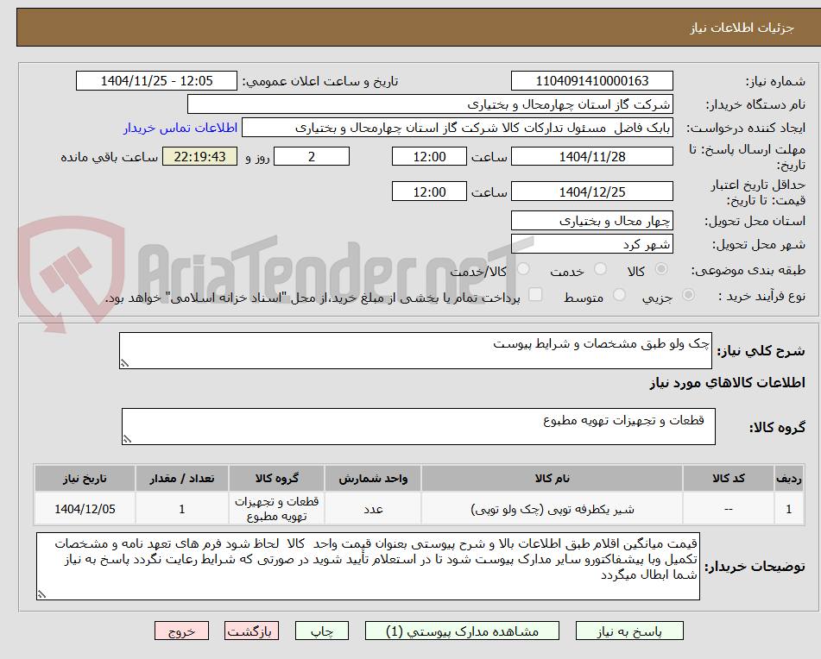
Task: Click the اطلاعات کالاهای مورد نیاز heading
Action: tap(727, 383)
